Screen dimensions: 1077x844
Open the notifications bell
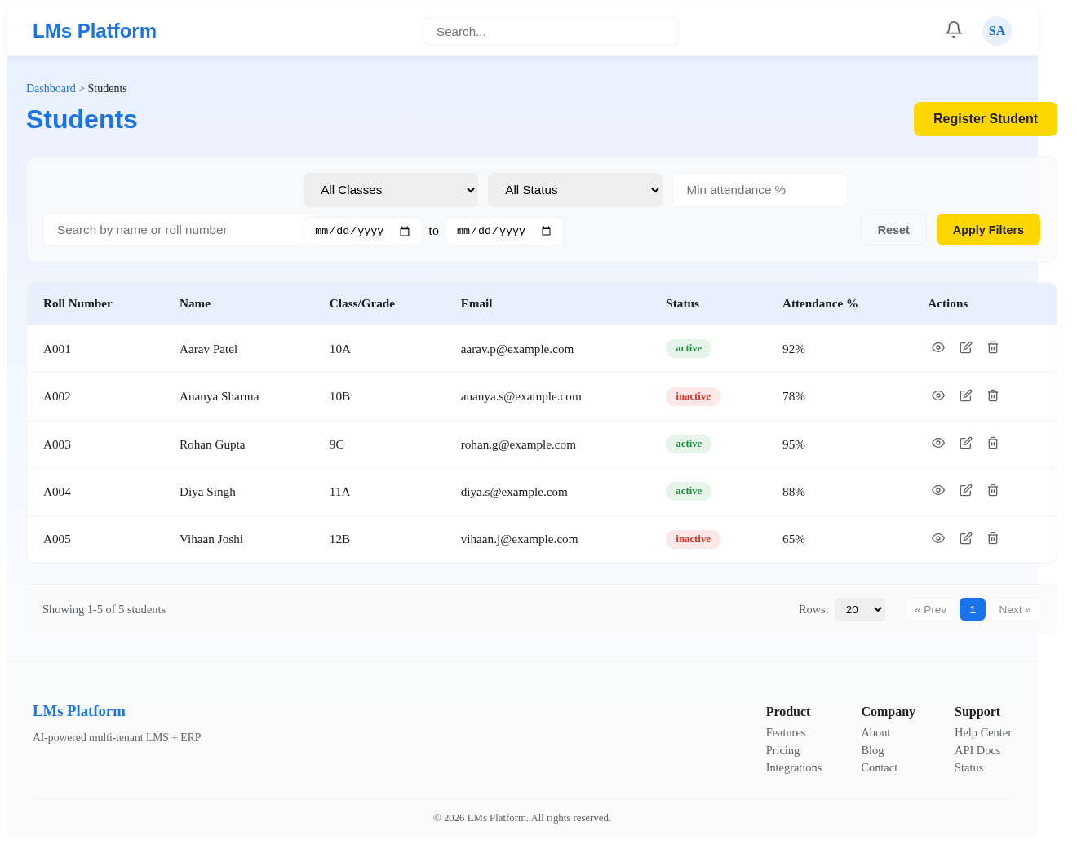953,30
